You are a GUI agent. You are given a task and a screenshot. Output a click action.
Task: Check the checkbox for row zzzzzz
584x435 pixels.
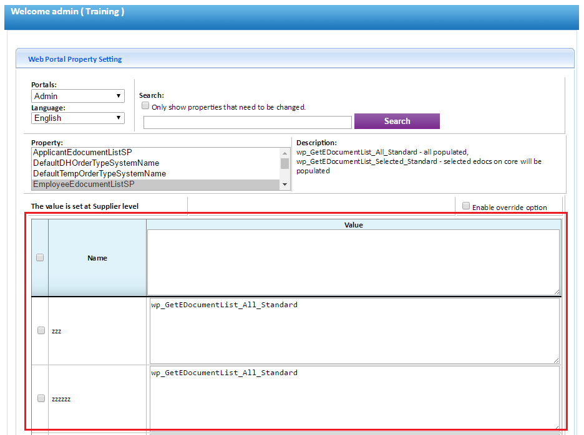coord(41,398)
